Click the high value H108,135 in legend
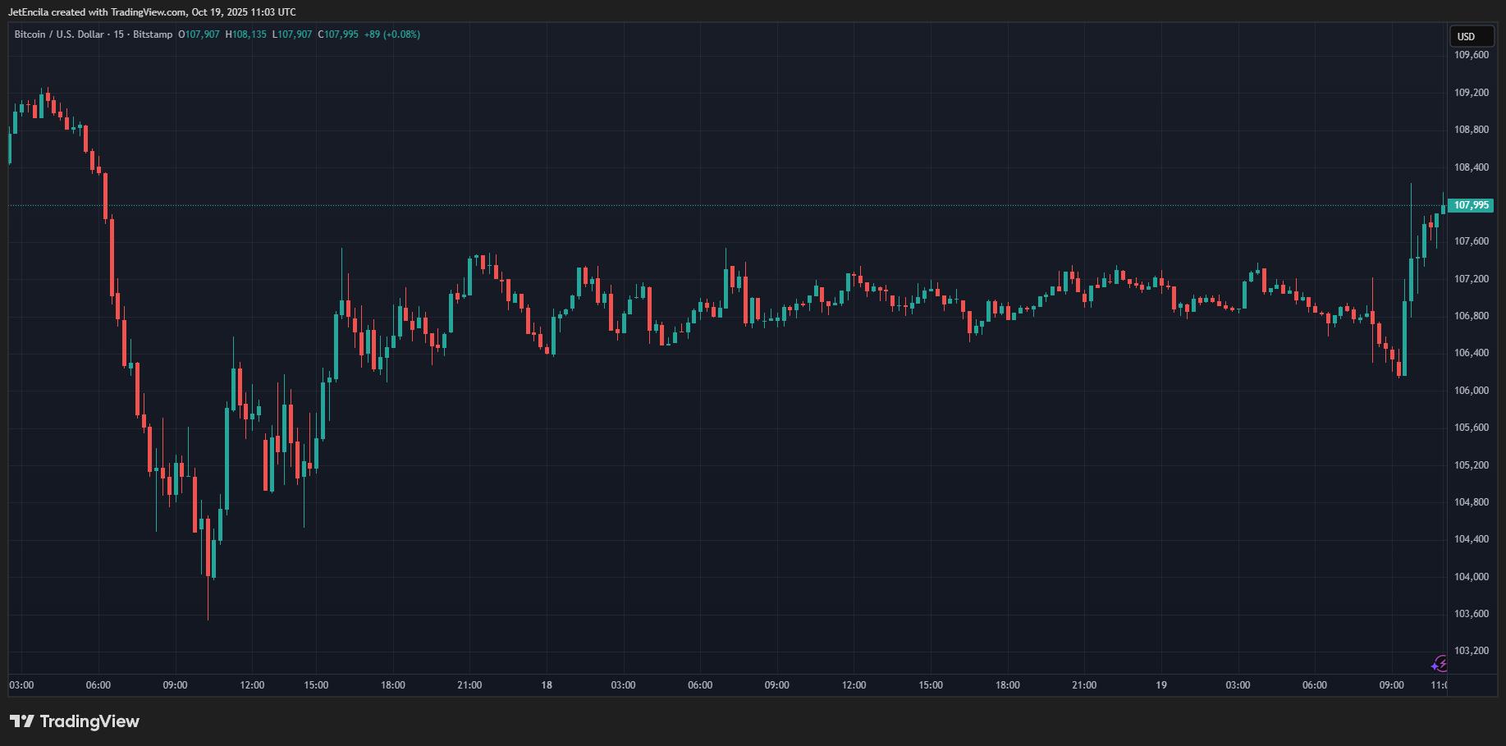Viewport: 1506px width, 746px height. 246,34
